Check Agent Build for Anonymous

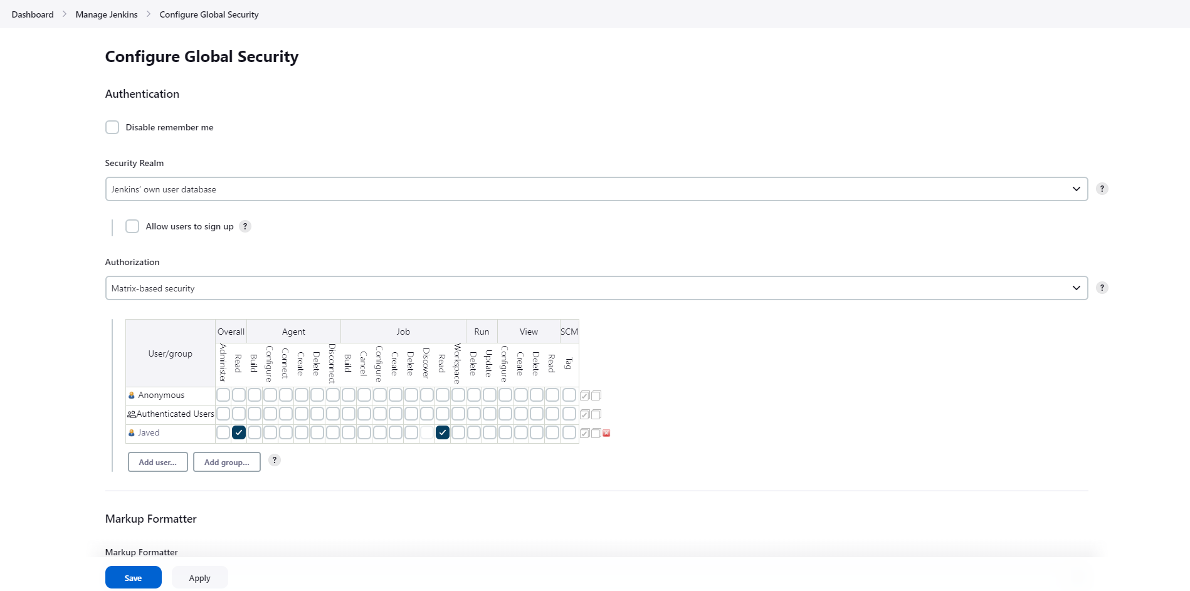coord(255,395)
